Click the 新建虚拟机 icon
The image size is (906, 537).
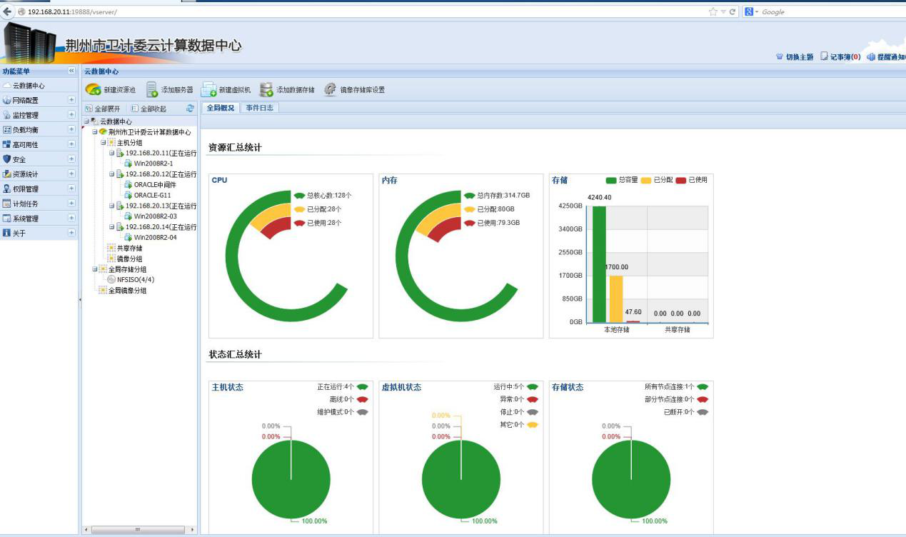coord(208,90)
